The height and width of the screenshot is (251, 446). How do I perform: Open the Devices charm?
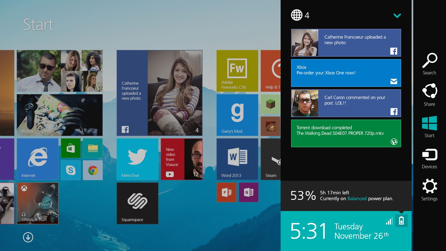tap(429, 159)
